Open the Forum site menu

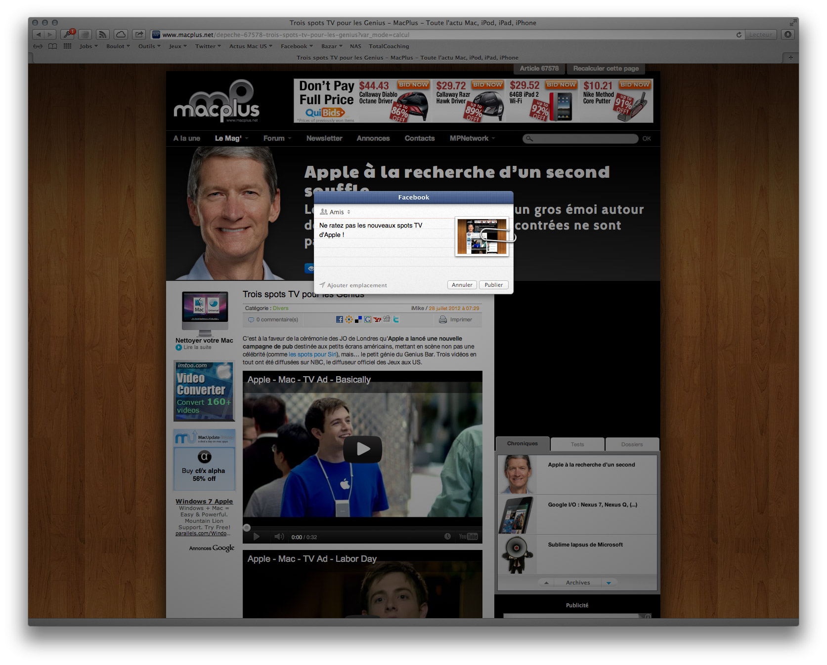(x=277, y=138)
